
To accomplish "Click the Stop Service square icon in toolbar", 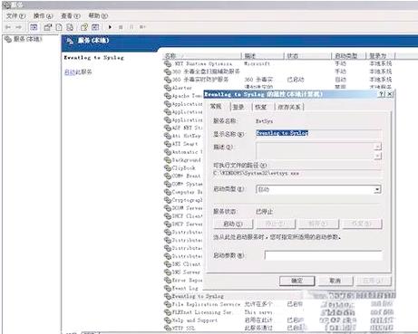I will pyautogui.click(x=121, y=27).
